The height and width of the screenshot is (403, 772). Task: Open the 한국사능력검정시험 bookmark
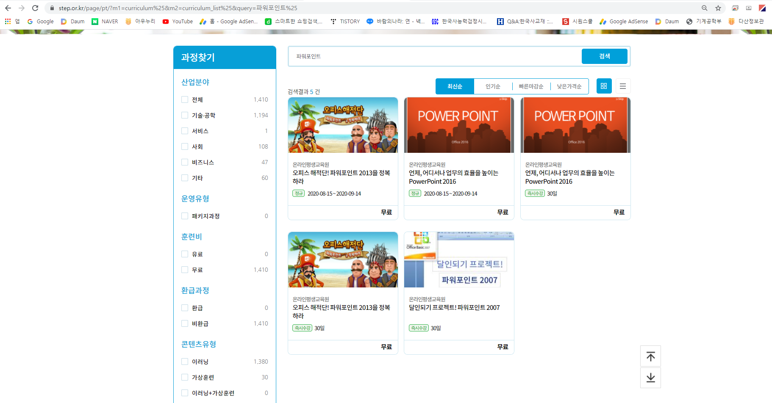[459, 21]
